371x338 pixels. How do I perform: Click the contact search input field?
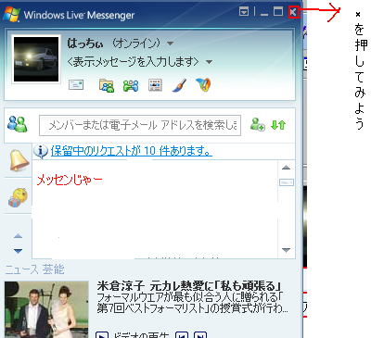[140, 125]
